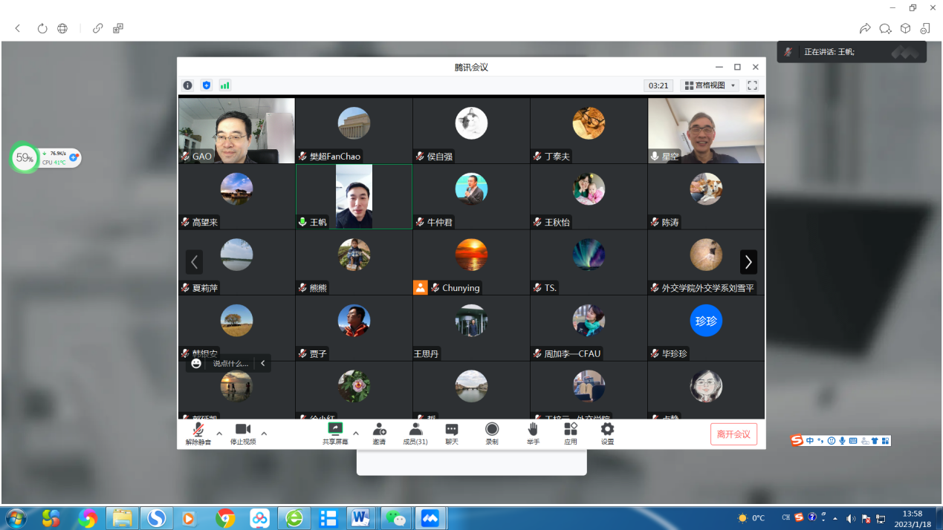The image size is (943, 530).
Task: Click the 共享屏幕 share screen icon
Action: [335, 434]
